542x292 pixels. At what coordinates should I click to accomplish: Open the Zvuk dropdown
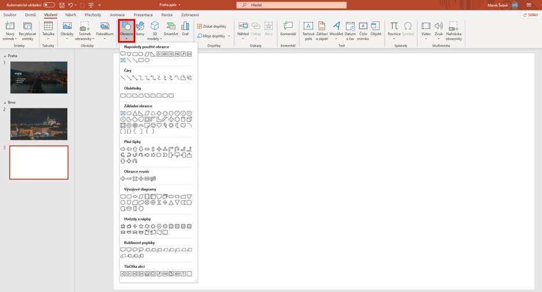pos(438,39)
